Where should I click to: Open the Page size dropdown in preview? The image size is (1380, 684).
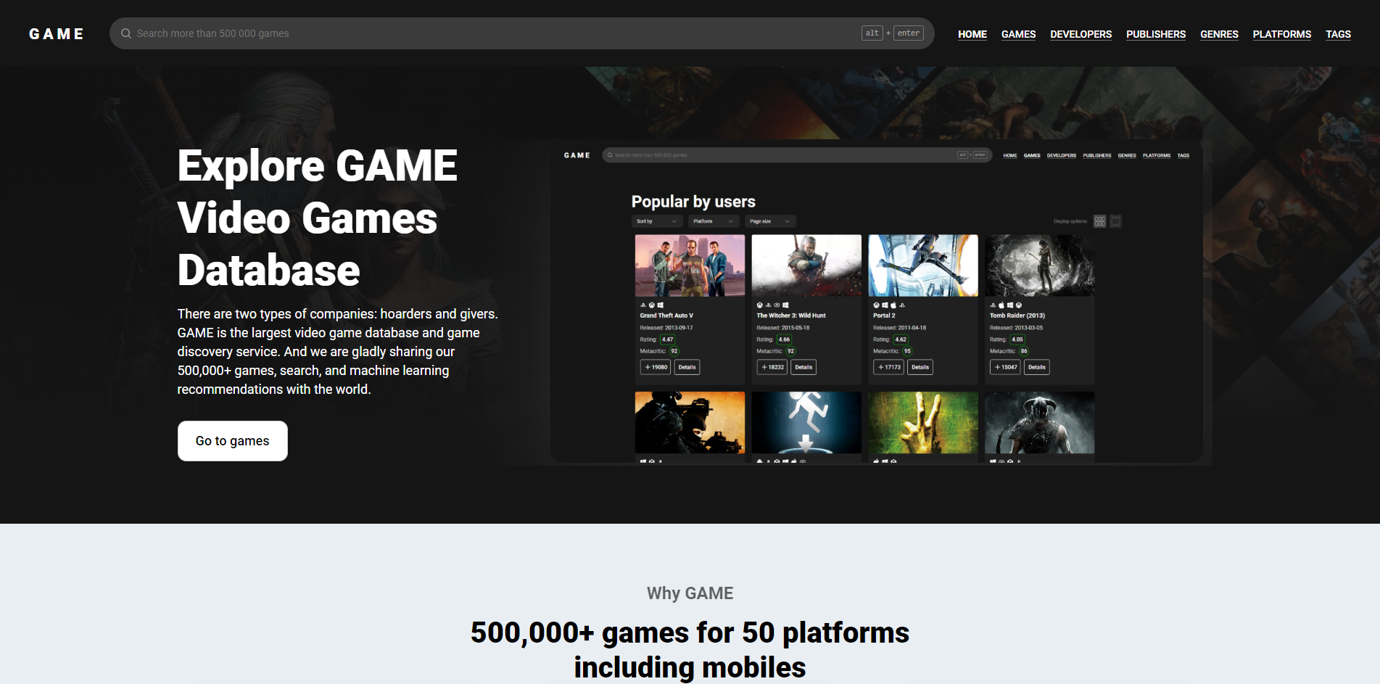pyautogui.click(x=770, y=221)
